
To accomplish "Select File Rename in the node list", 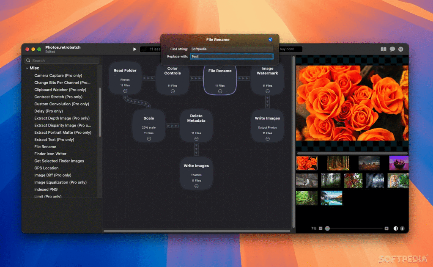I will (x=45, y=147).
